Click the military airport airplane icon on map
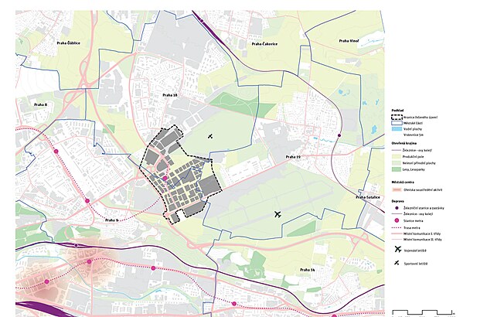487x317 pixels. (278, 214)
